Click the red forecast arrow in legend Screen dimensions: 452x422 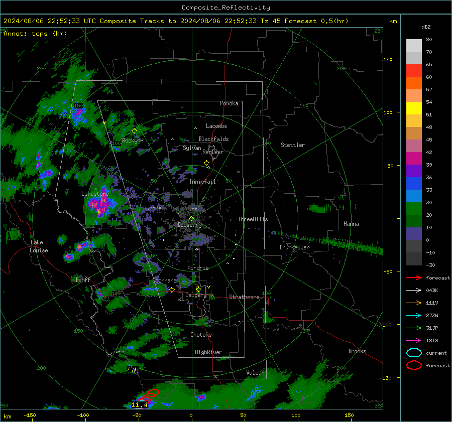pos(414,277)
